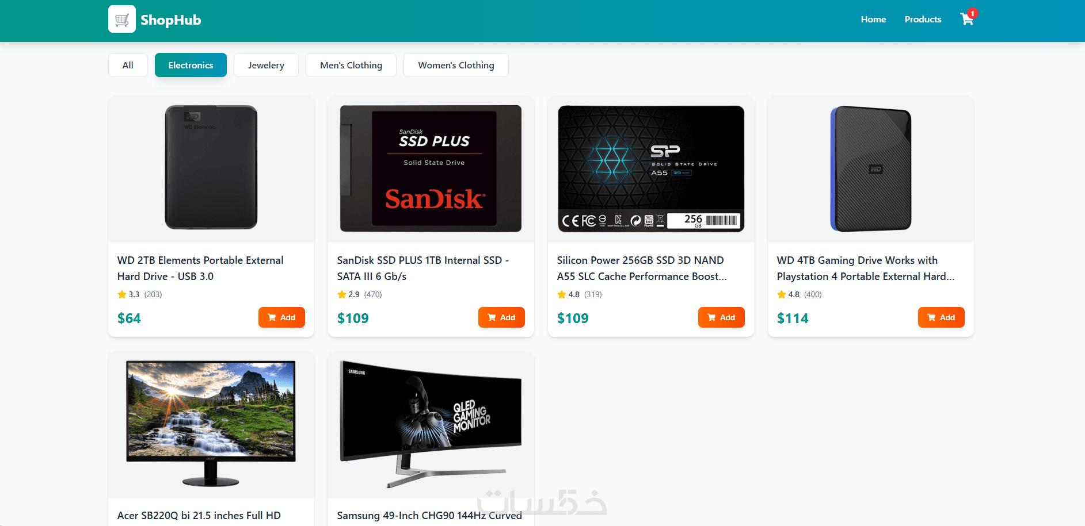Switch to Men's Clothing category

(x=351, y=65)
